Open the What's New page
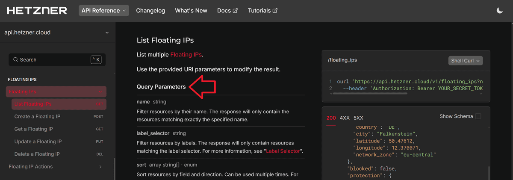The width and height of the screenshot is (513, 180). [x=191, y=11]
